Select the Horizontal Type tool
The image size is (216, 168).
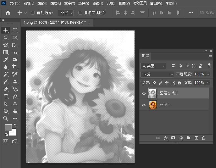pyautogui.click(x=6, y=96)
